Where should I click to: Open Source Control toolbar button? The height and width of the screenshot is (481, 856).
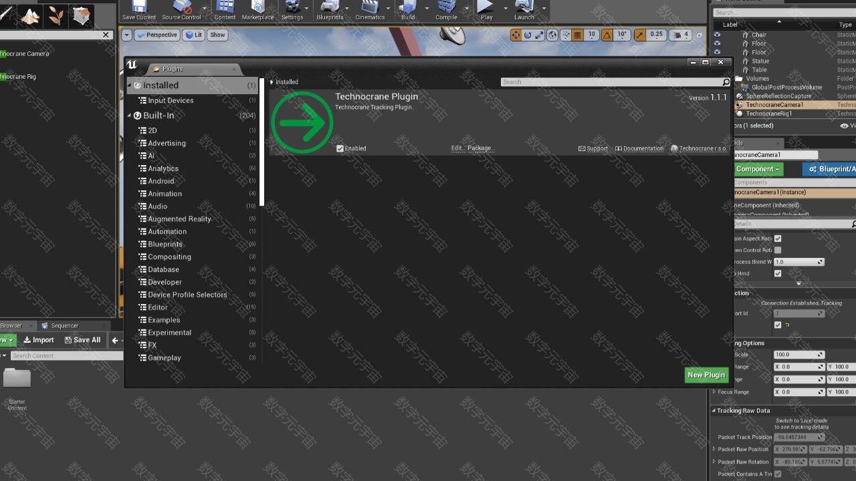pos(181,10)
